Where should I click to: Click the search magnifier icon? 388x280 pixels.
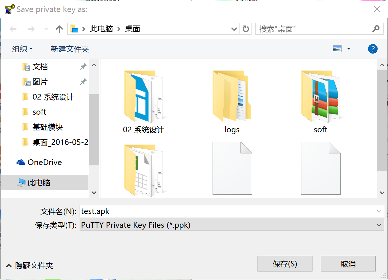(x=376, y=29)
